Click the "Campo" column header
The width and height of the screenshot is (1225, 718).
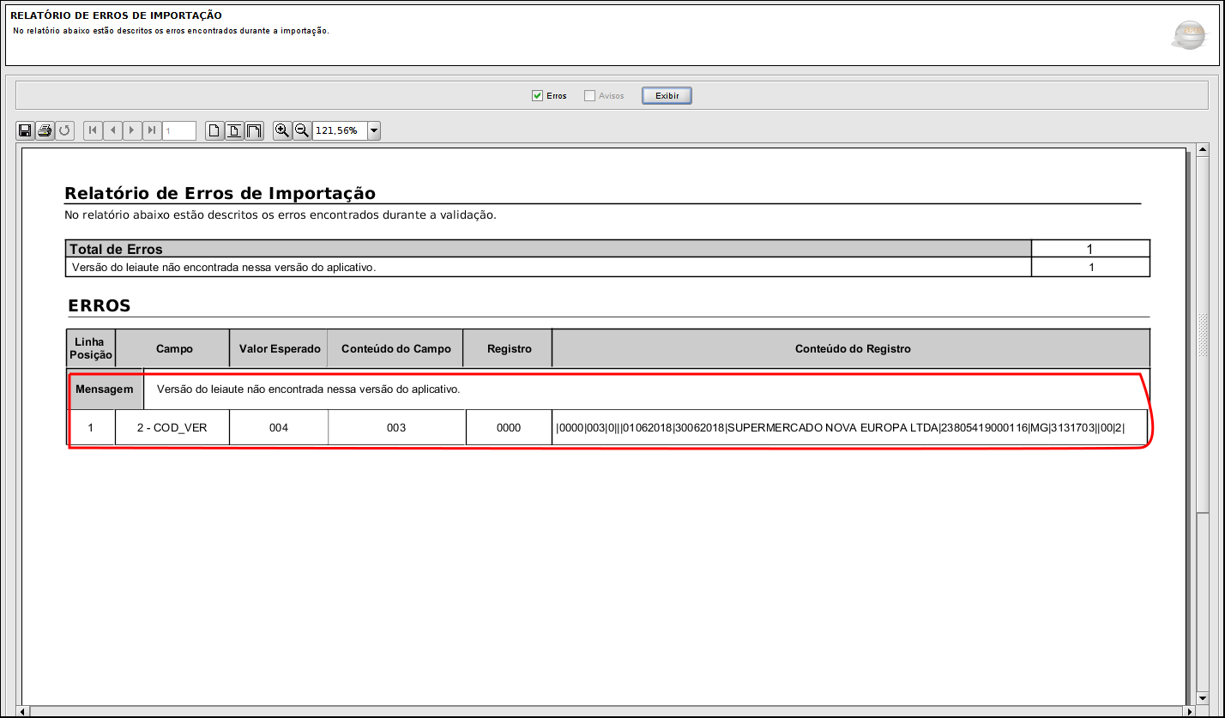pos(174,349)
